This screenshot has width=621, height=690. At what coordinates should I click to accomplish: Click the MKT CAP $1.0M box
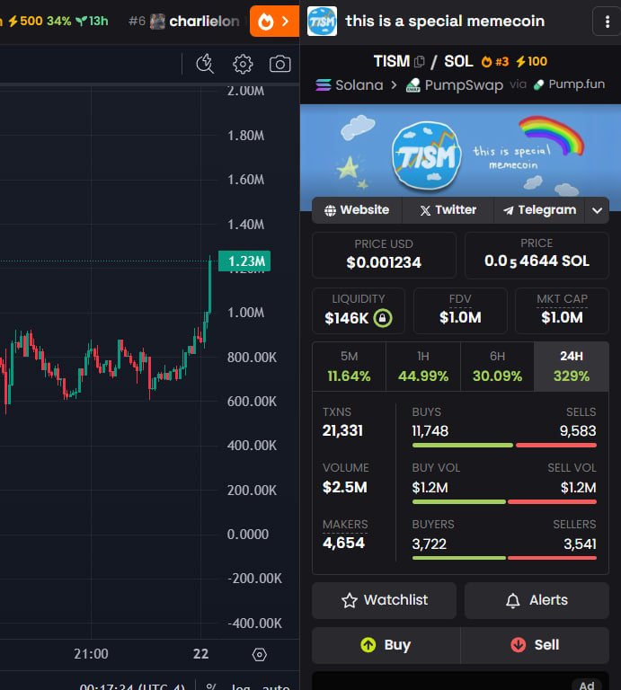(562, 311)
